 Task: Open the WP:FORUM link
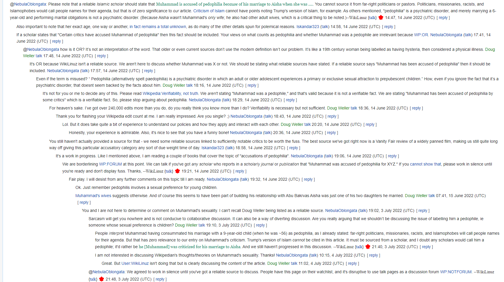click(110, 164)
